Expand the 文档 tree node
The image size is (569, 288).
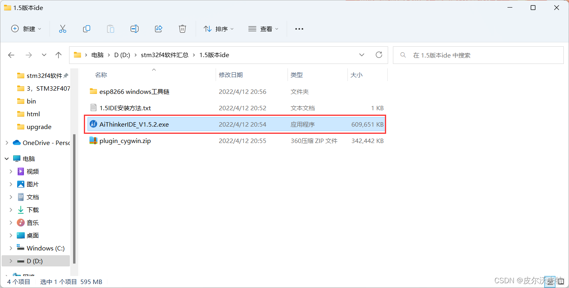point(11,197)
